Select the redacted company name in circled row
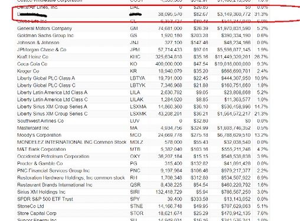The height and width of the screenshot is (221, 300). click(x=32, y=15)
